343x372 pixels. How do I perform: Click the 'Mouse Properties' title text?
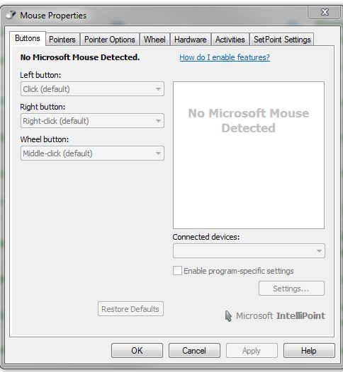(53, 16)
